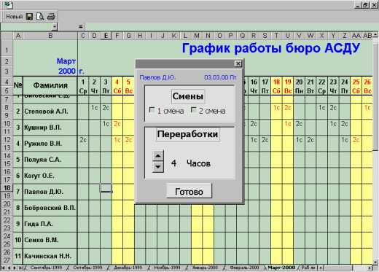Click the Переработки label in the dialog
This screenshot has width=379, height=272.
point(187,134)
